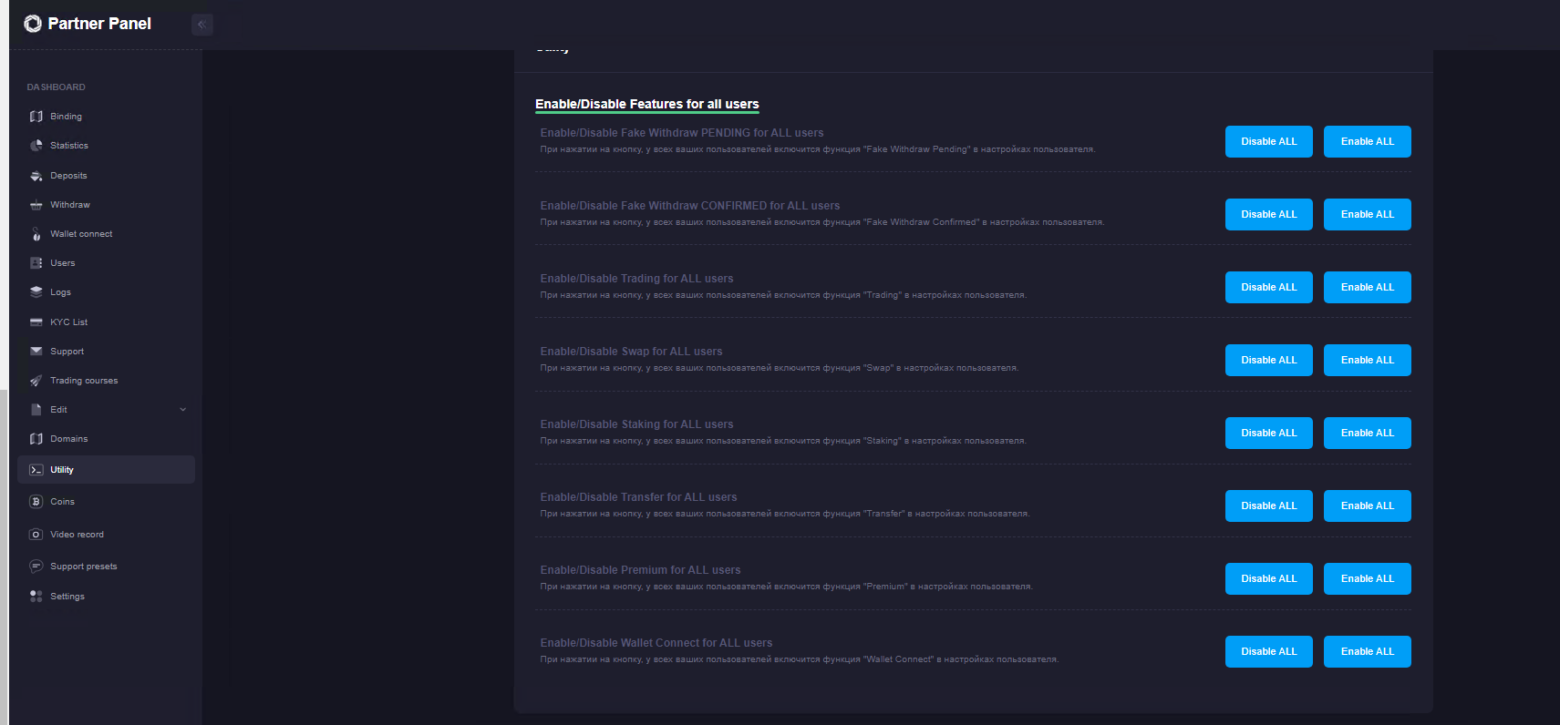Collapse the sidebar with the double-arrow button
This screenshot has width=1560, height=725.
(202, 25)
